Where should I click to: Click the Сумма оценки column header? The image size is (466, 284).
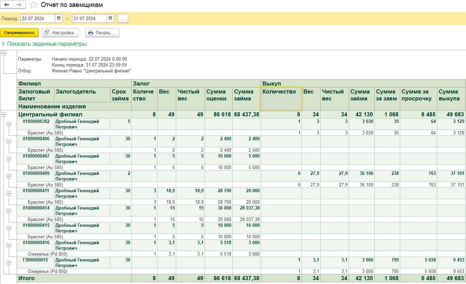tap(218, 99)
